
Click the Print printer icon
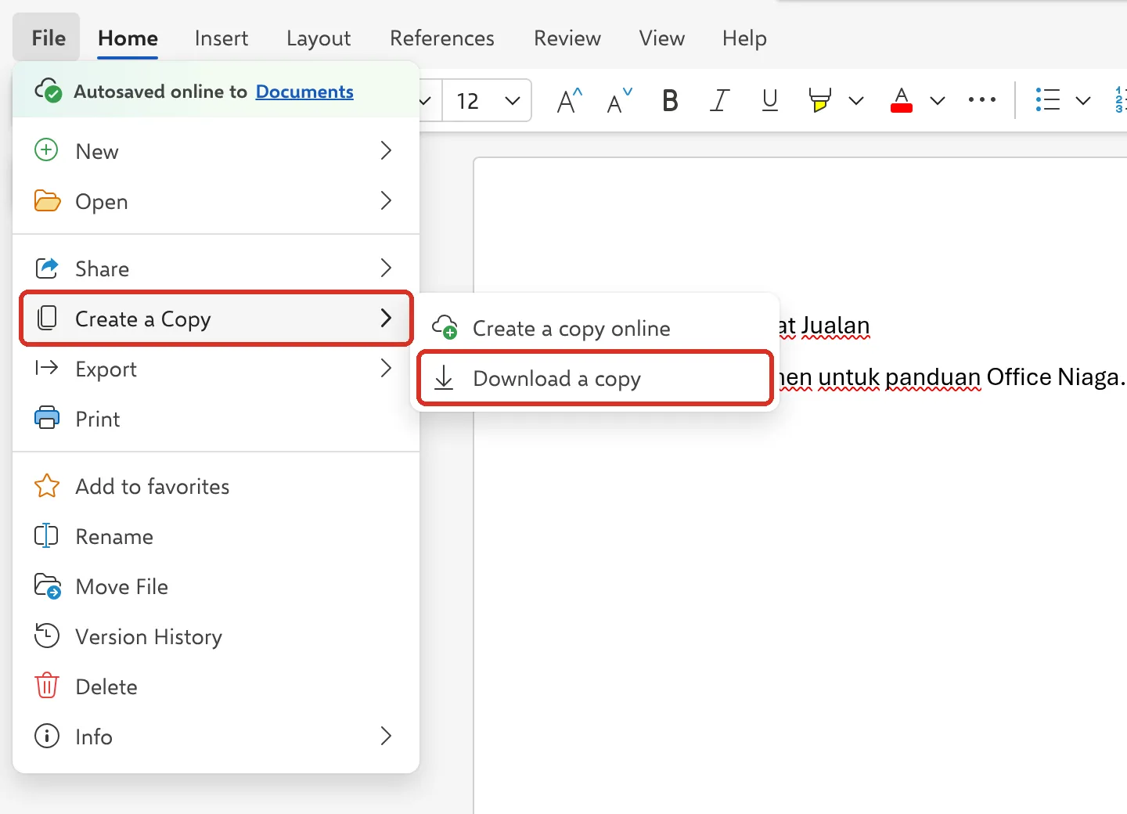(x=47, y=418)
